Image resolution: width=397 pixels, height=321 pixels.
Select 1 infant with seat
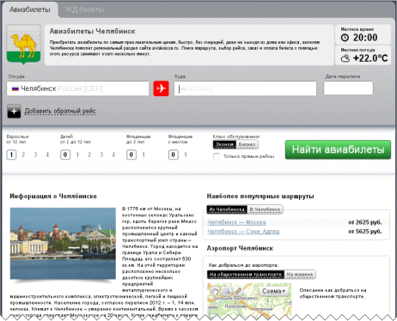tap(186, 154)
